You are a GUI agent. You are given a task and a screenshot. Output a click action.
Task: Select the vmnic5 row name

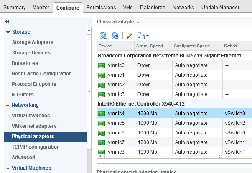(116, 123)
